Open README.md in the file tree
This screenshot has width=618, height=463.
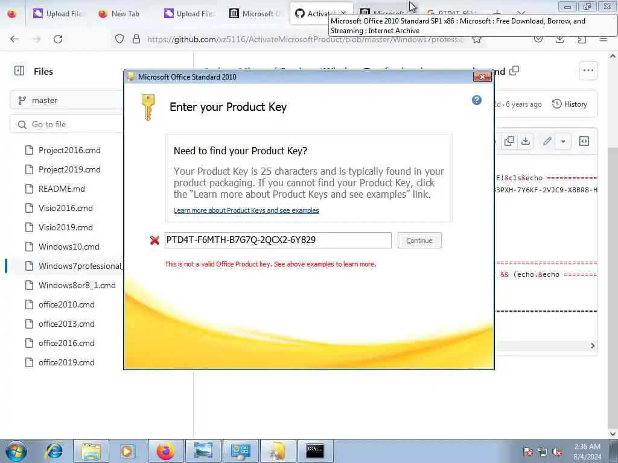62,189
